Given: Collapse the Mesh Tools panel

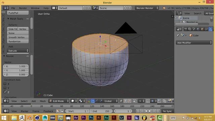Looking at the screenshot, I should [x=8, y=19].
